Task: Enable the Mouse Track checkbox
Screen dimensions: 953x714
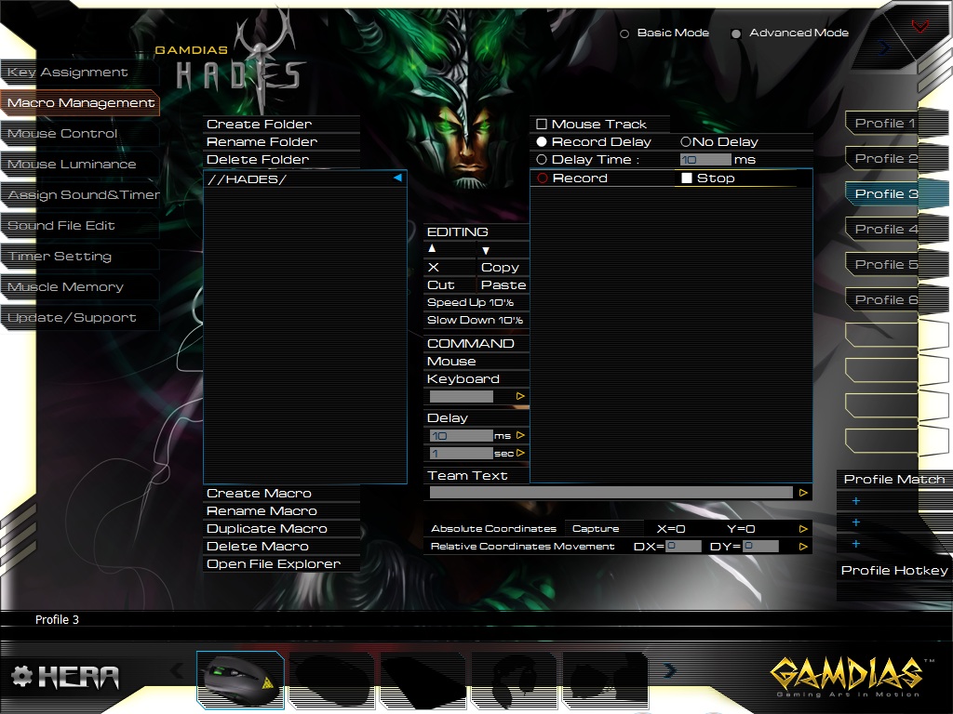Action: [x=542, y=125]
